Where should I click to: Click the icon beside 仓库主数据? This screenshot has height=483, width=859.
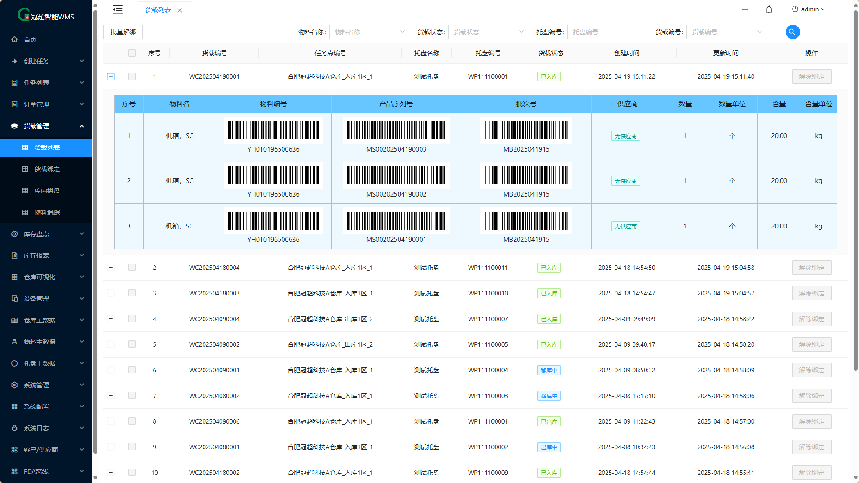[14, 320]
